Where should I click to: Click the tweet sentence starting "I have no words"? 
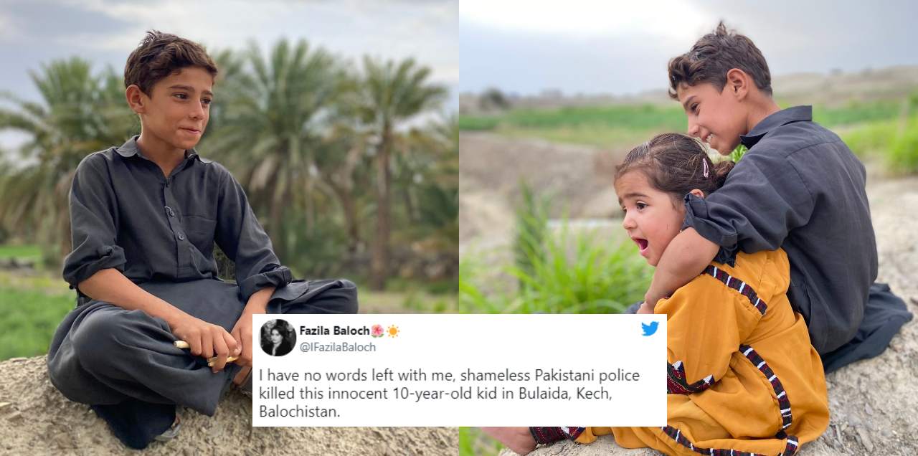(449, 394)
